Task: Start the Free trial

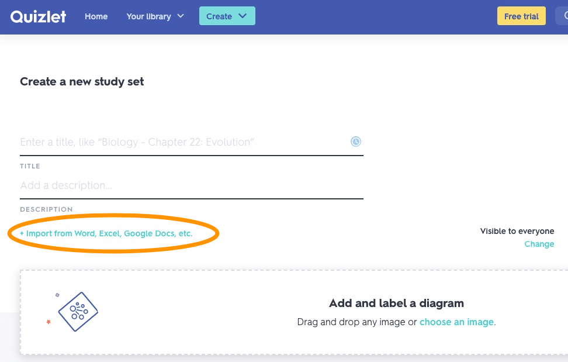Action: 521,16
